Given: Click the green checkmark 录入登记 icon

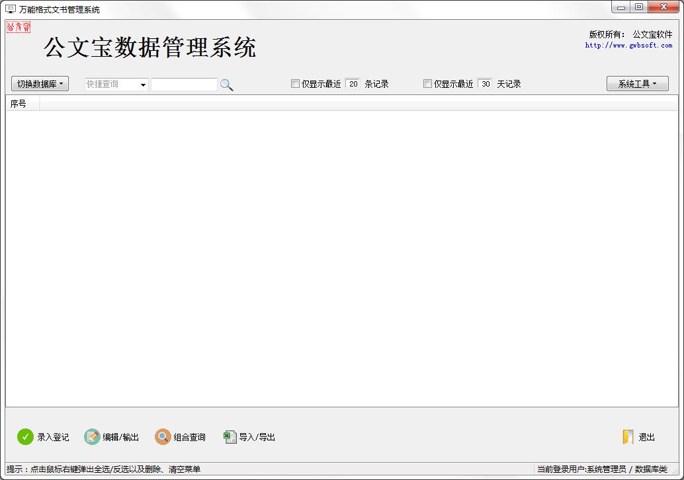Looking at the screenshot, I should 25,436.
